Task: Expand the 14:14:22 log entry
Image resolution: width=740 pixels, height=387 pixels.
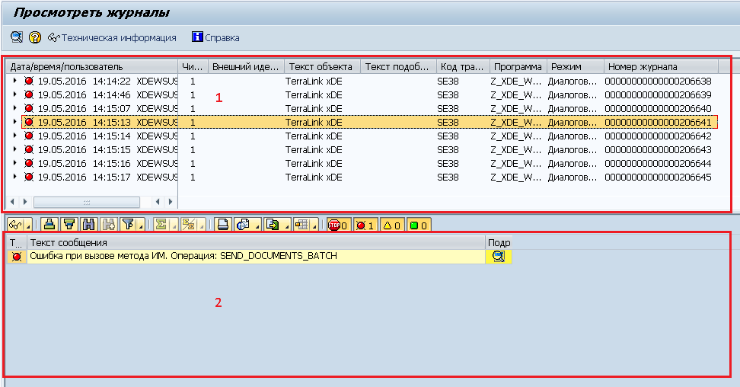Action: tap(15, 80)
